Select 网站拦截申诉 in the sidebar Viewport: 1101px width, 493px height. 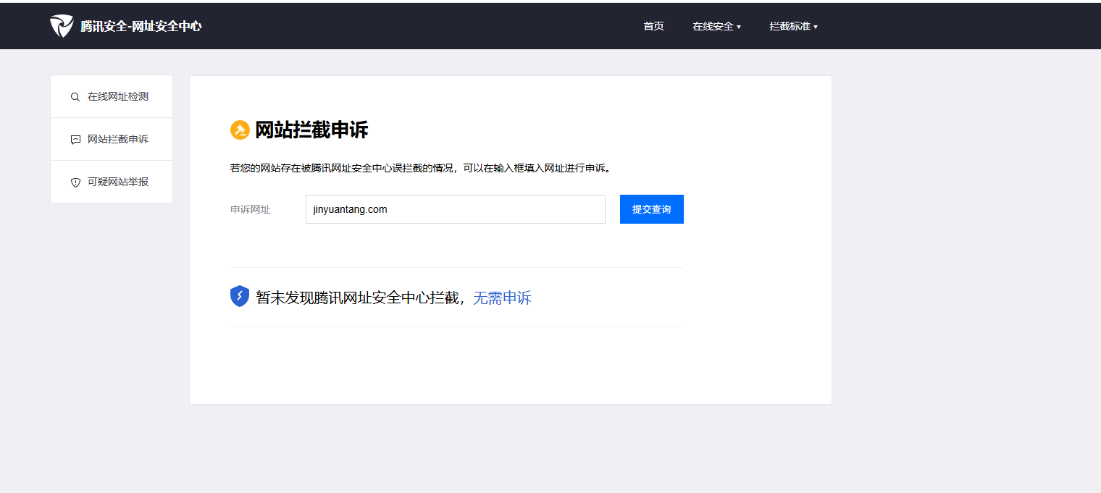point(112,139)
